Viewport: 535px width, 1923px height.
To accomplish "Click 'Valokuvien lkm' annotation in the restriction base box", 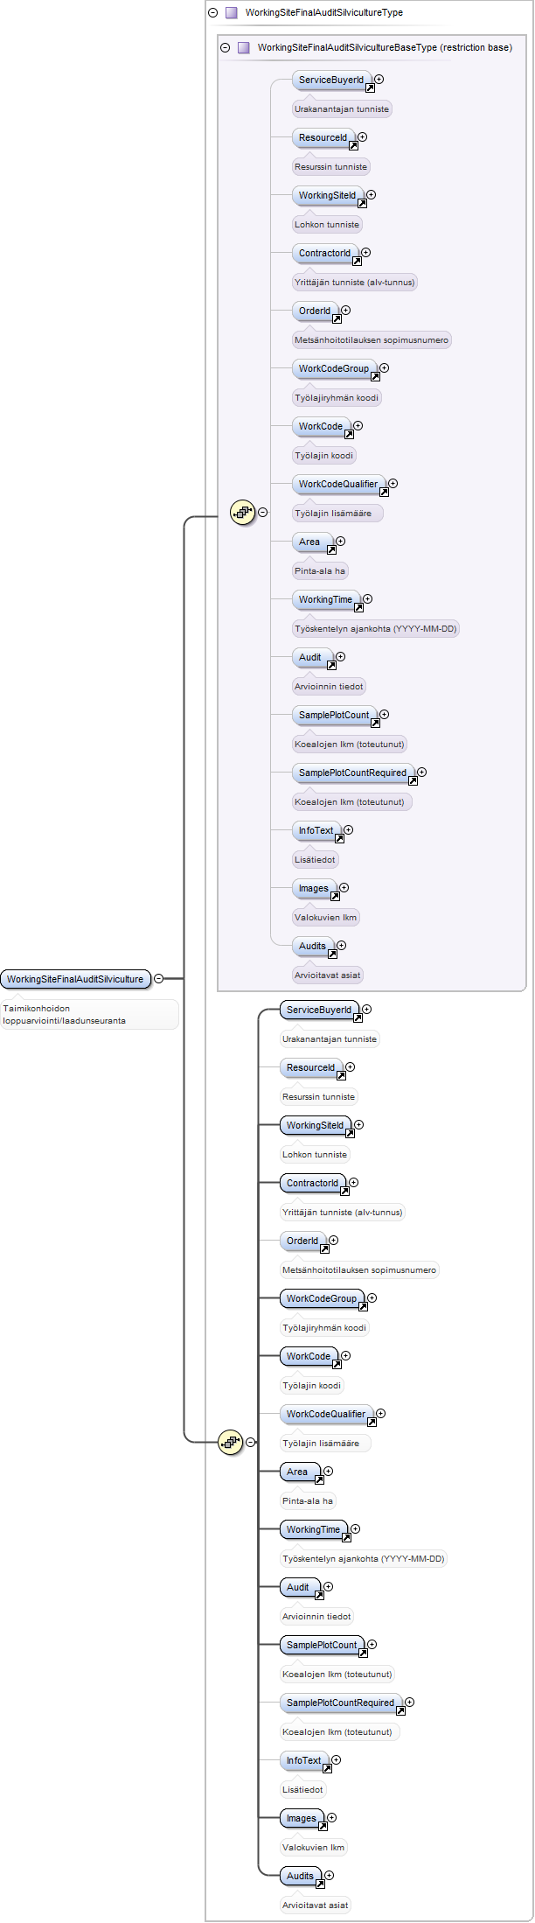I will 325,918.
